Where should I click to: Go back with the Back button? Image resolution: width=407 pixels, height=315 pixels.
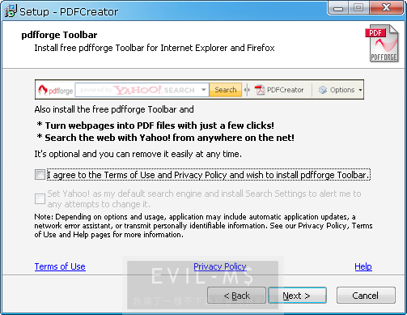[236, 296]
